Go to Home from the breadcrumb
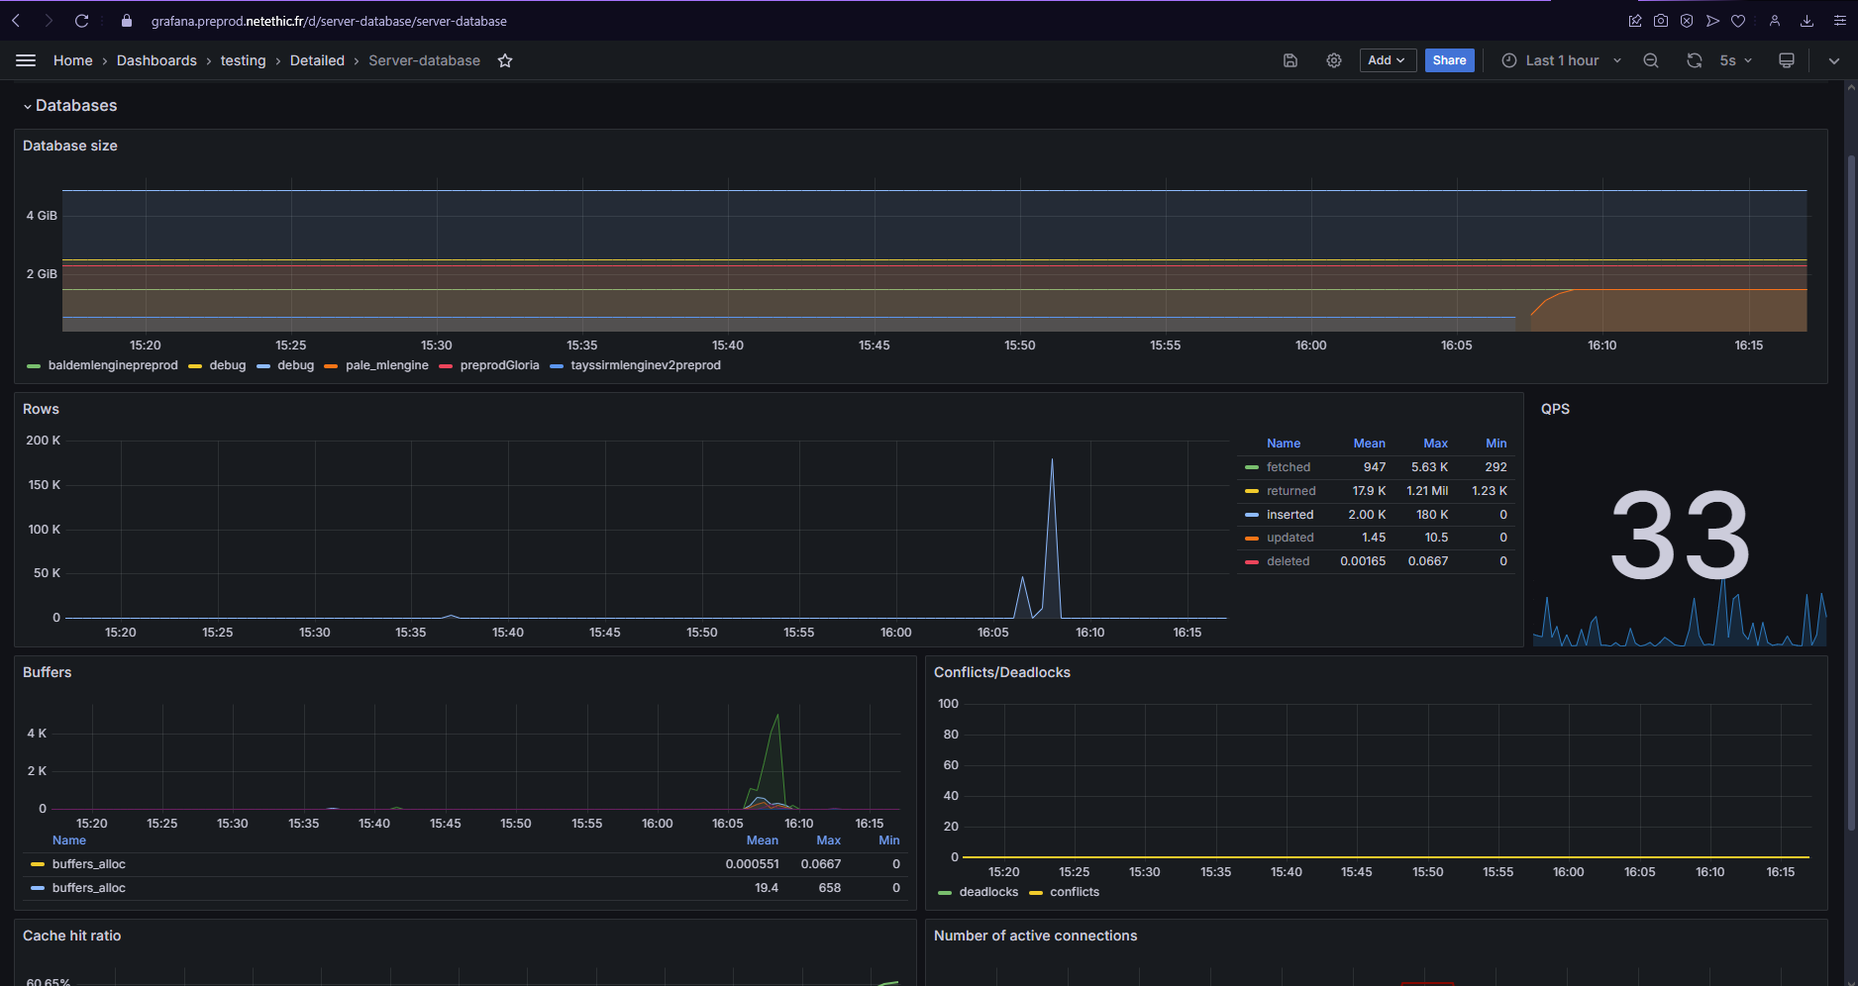The image size is (1858, 986). pos(72,60)
